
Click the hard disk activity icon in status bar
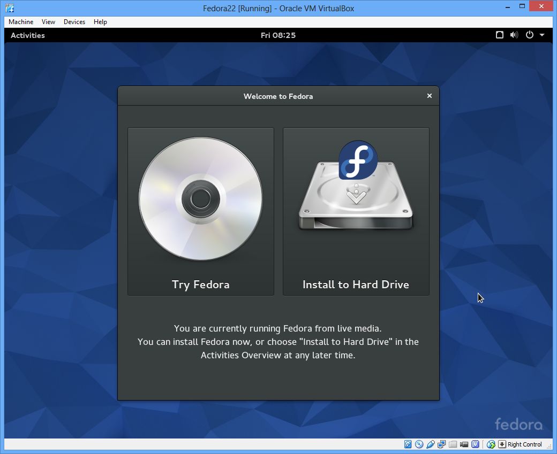(408, 444)
